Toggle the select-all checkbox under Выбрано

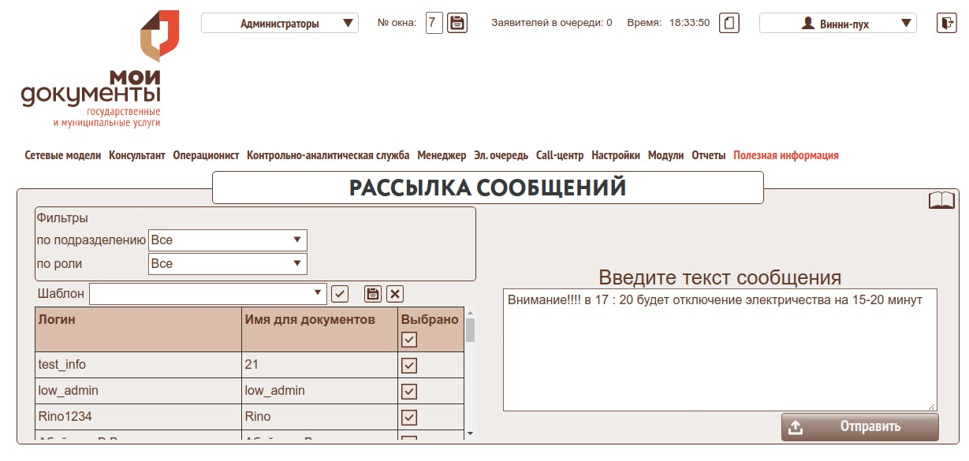point(409,340)
